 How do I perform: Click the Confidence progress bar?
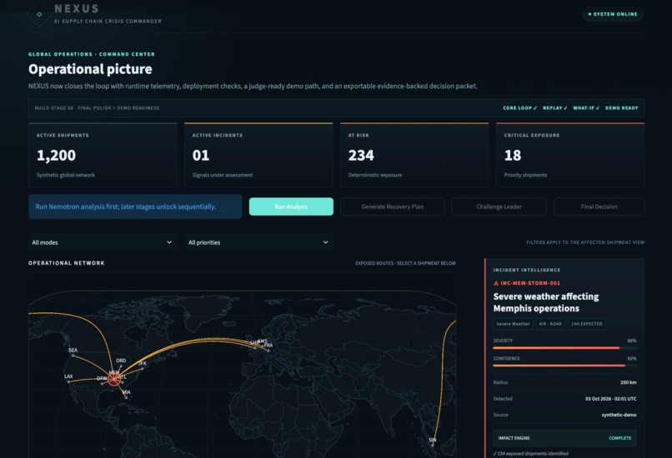[x=564, y=366]
